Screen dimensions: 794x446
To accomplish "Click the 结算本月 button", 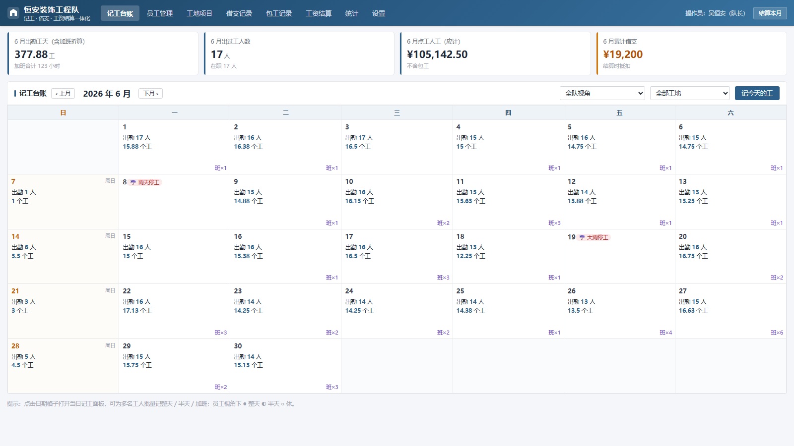I will pos(770,13).
